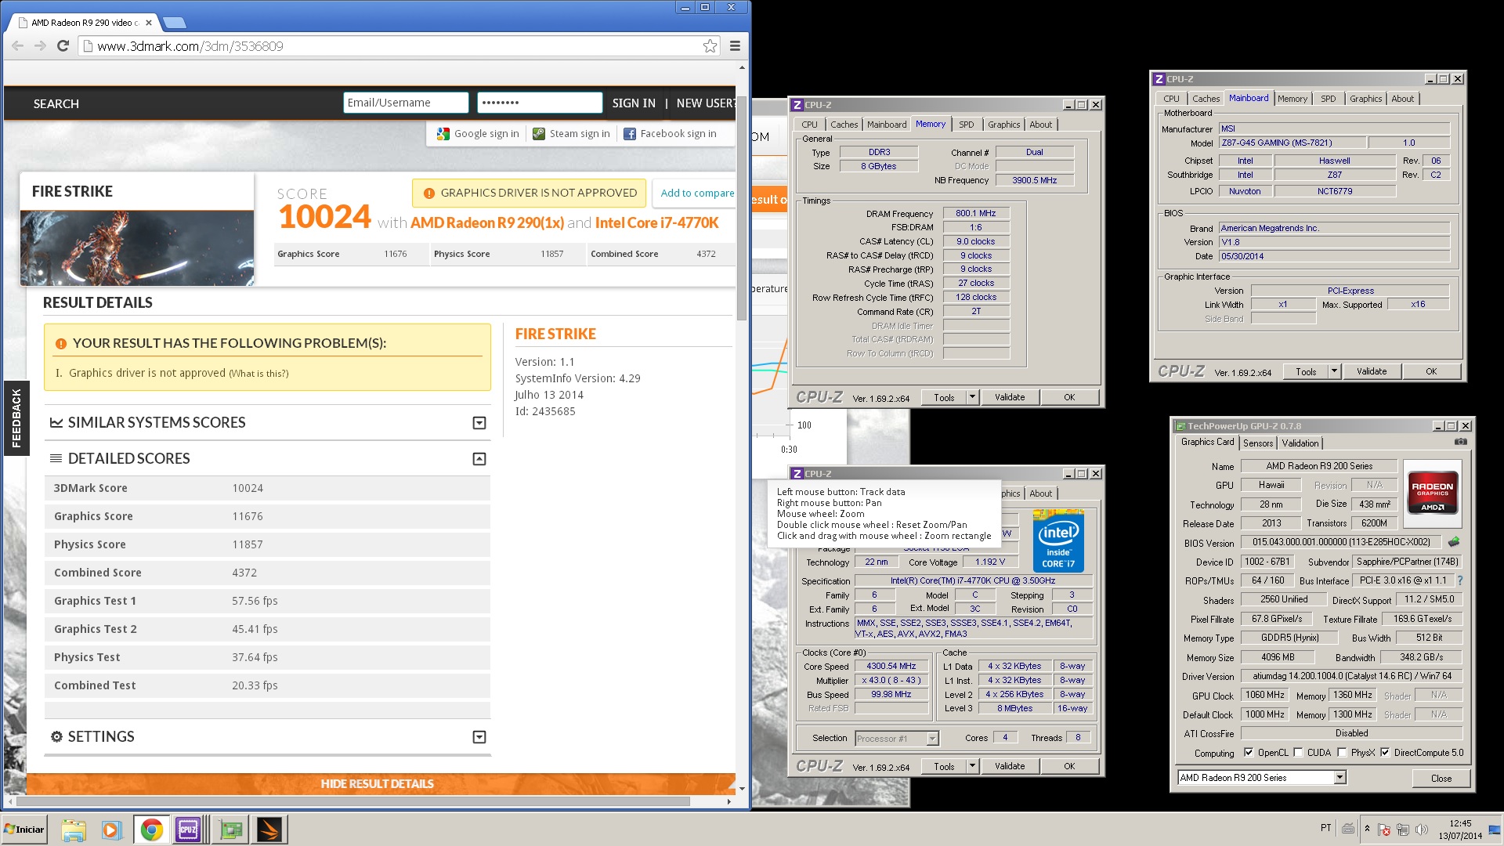Open the Chrome hamburger menu

[735, 46]
